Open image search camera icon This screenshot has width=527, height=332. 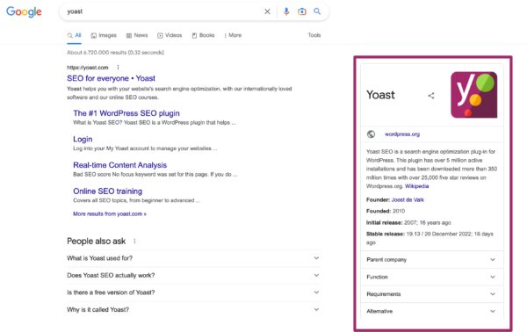coord(302,11)
